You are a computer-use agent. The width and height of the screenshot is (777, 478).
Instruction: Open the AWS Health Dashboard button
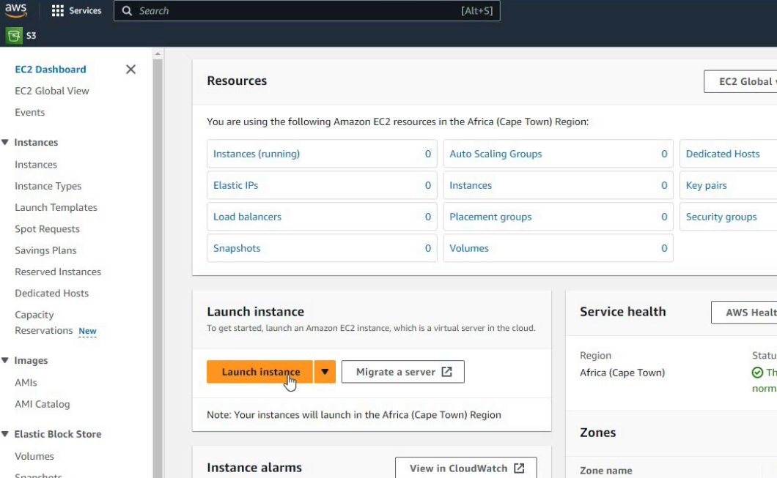point(744,313)
